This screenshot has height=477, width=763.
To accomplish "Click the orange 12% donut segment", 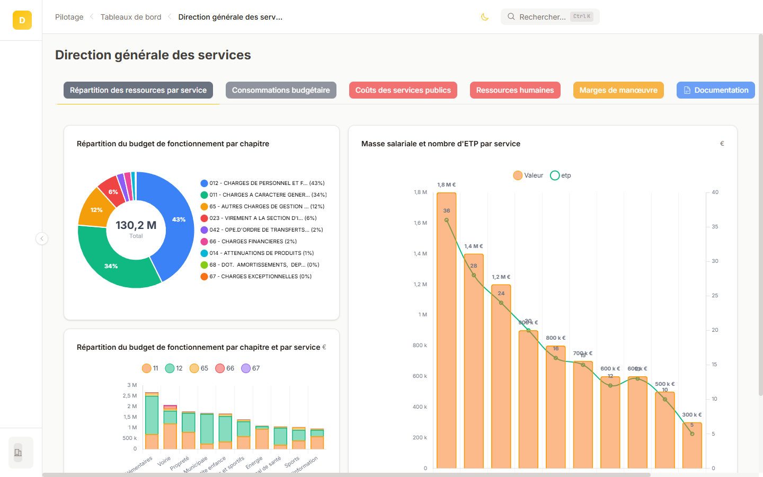I will click(x=96, y=210).
